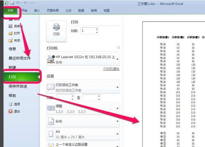Screen dimensions: 205x147
Task: Switch to the 视图 ribbon tab
Action: point(107,11)
